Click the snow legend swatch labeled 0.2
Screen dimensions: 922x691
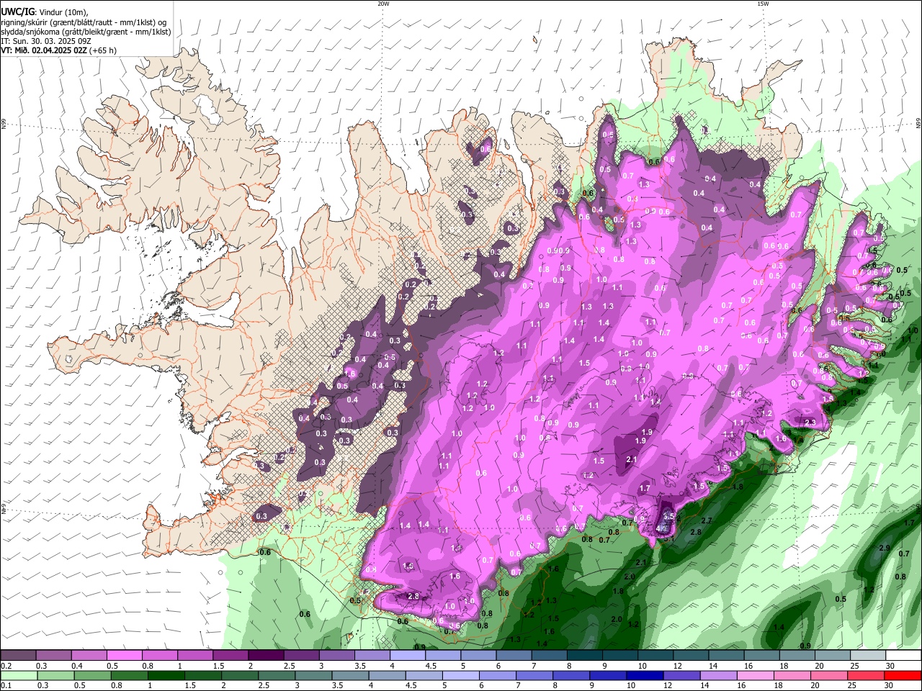click(18, 656)
